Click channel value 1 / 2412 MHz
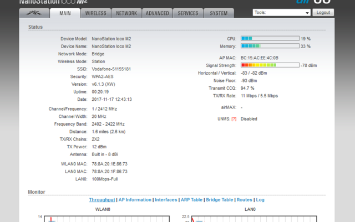Screen dimensions: 355x222 point(104,109)
